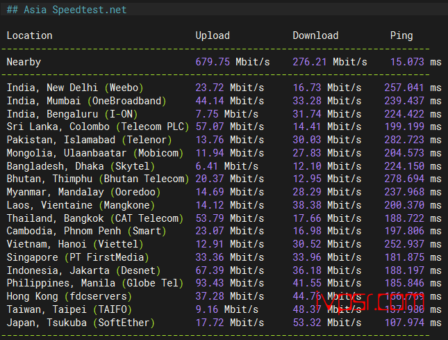Viewport: 448px width, 340px height.
Task: Click Thimphu ping value 278.694
Action: [404, 179]
